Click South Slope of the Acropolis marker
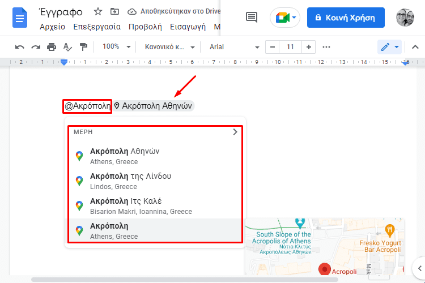425x283 pixels. pos(300,223)
